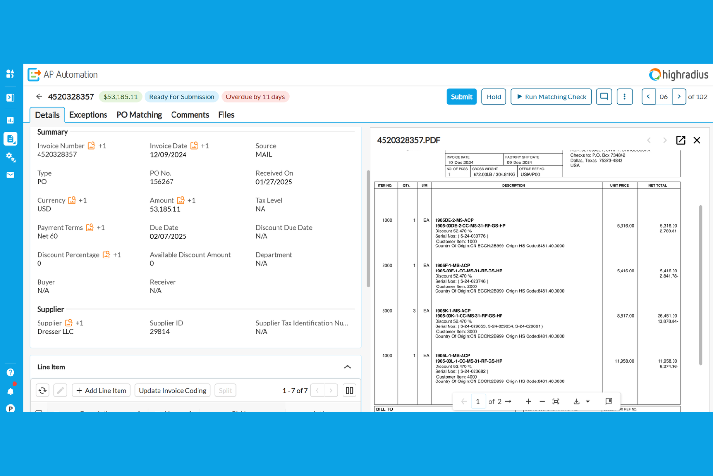The width and height of the screenshot is (713, 476).
Task: Open the Invoices document sidebar icon
Action: click(10, 138)
